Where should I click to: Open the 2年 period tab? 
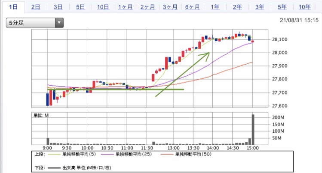point(237,7)
